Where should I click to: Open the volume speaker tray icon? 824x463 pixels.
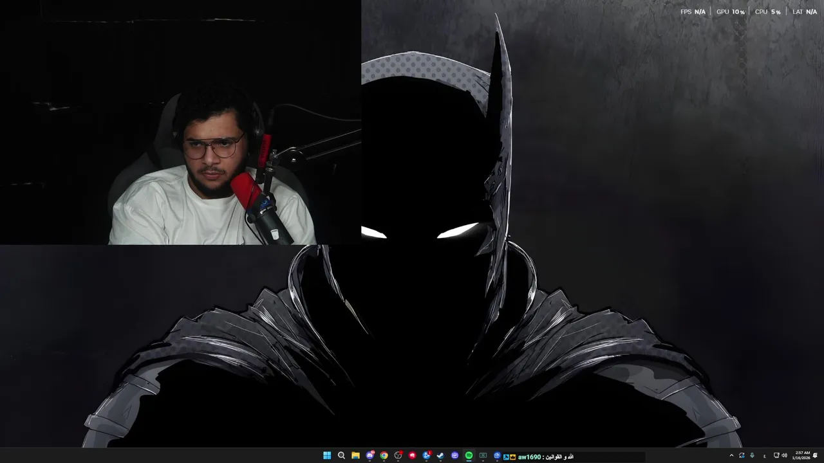(784, 455)
